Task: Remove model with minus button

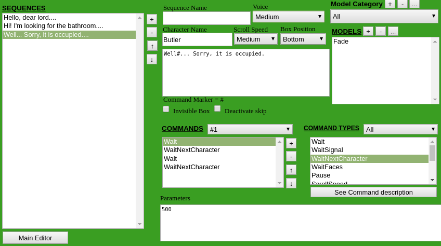Action: 381,31
